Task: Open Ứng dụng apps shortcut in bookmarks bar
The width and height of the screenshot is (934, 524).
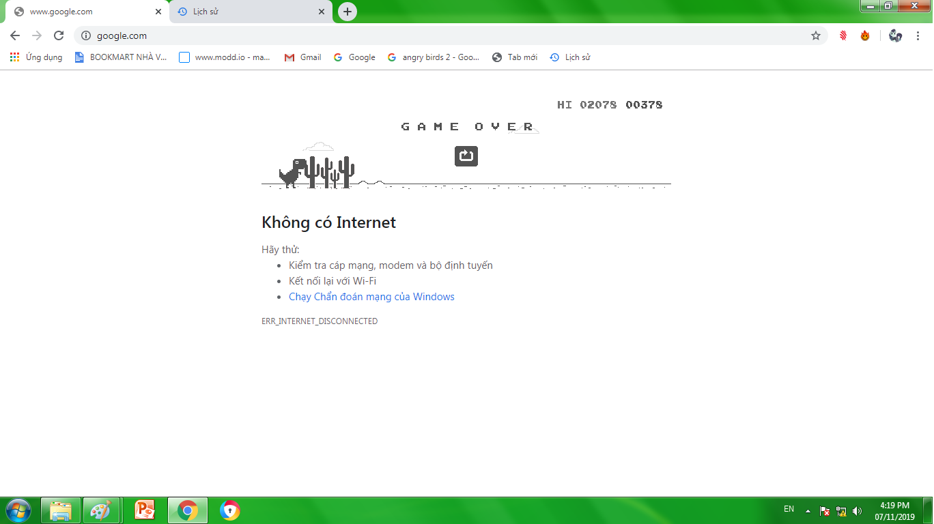Action: click(x=36, y=57)
